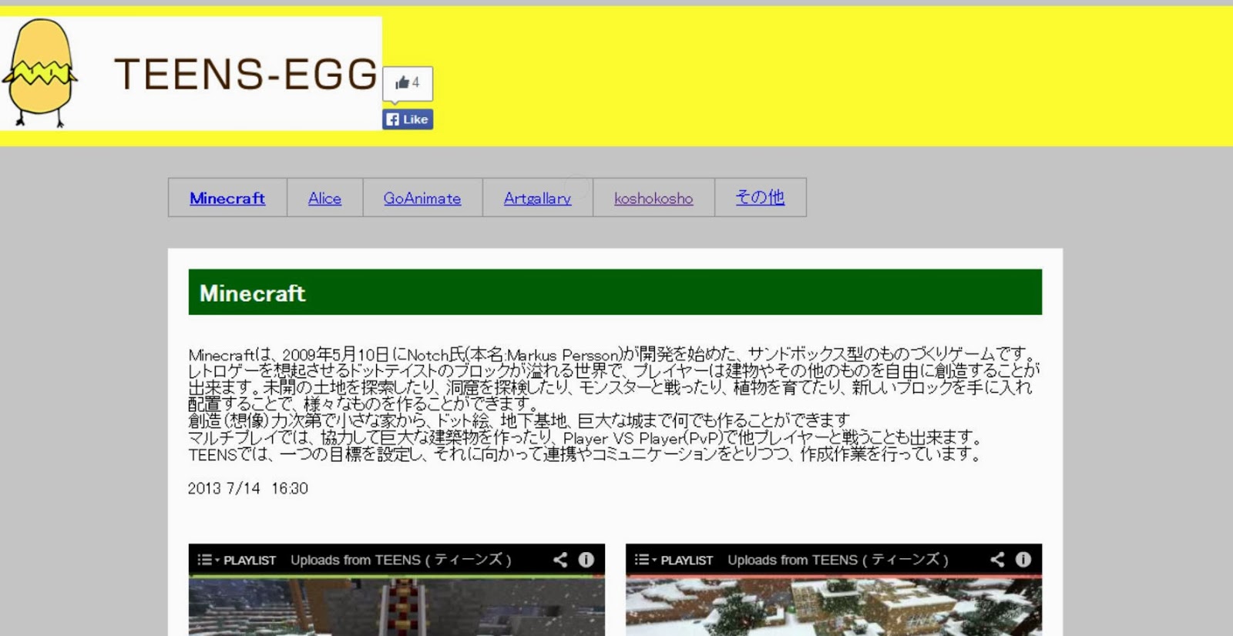
Task: Open the Alice navigation tab
Action: pyautogui.click(x=324, y=198)
